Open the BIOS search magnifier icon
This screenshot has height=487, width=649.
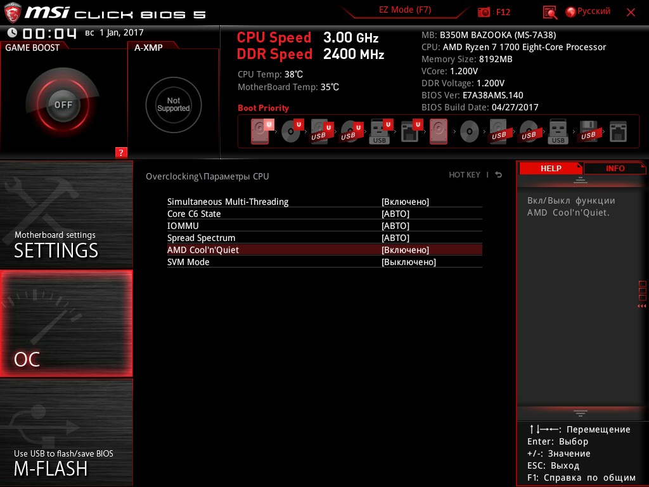[x=549, y=13]
